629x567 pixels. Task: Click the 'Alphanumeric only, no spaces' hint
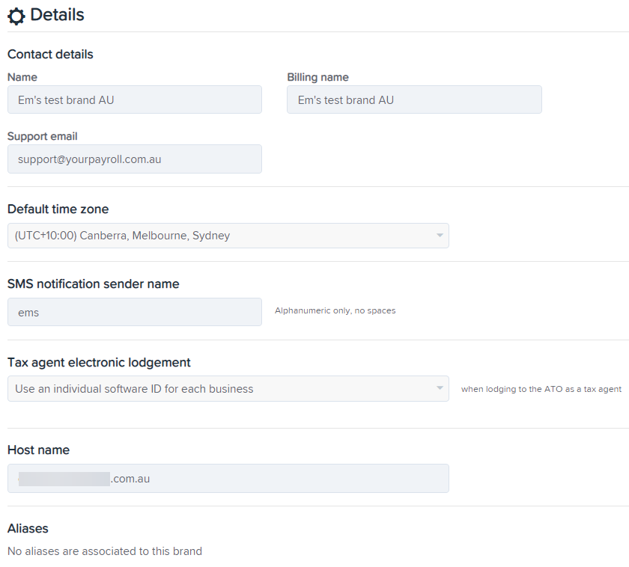click(x=335, y=310)
